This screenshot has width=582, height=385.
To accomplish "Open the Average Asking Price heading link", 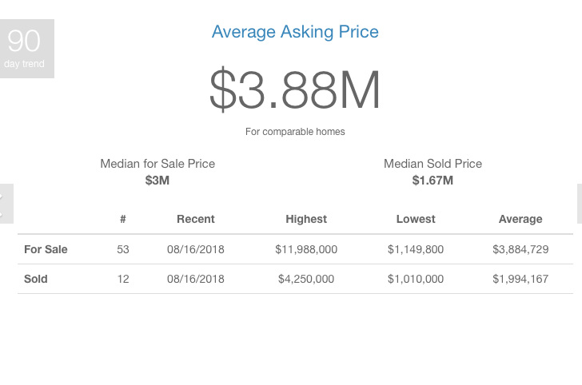I will click(295, 32).
